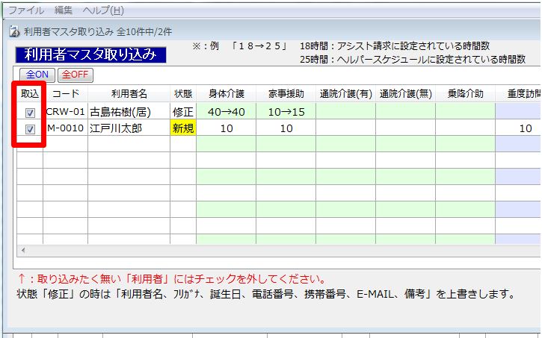Click the window icon beside 利用者マスタ取り込み title
Viewport: 542px width, 338px height.
[x=15, y=31]
